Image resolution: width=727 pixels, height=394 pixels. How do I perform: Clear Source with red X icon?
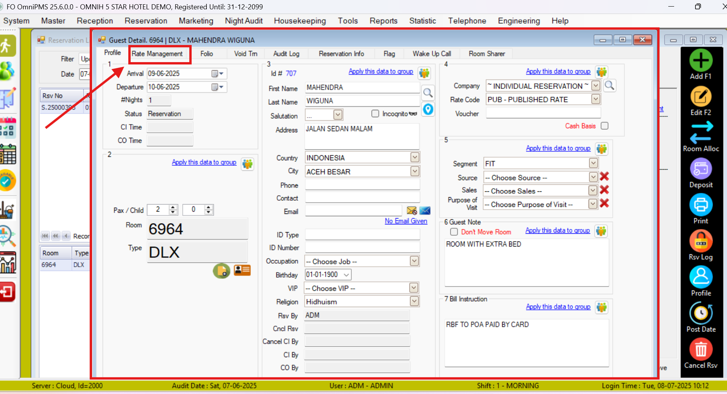coord(604,177)
